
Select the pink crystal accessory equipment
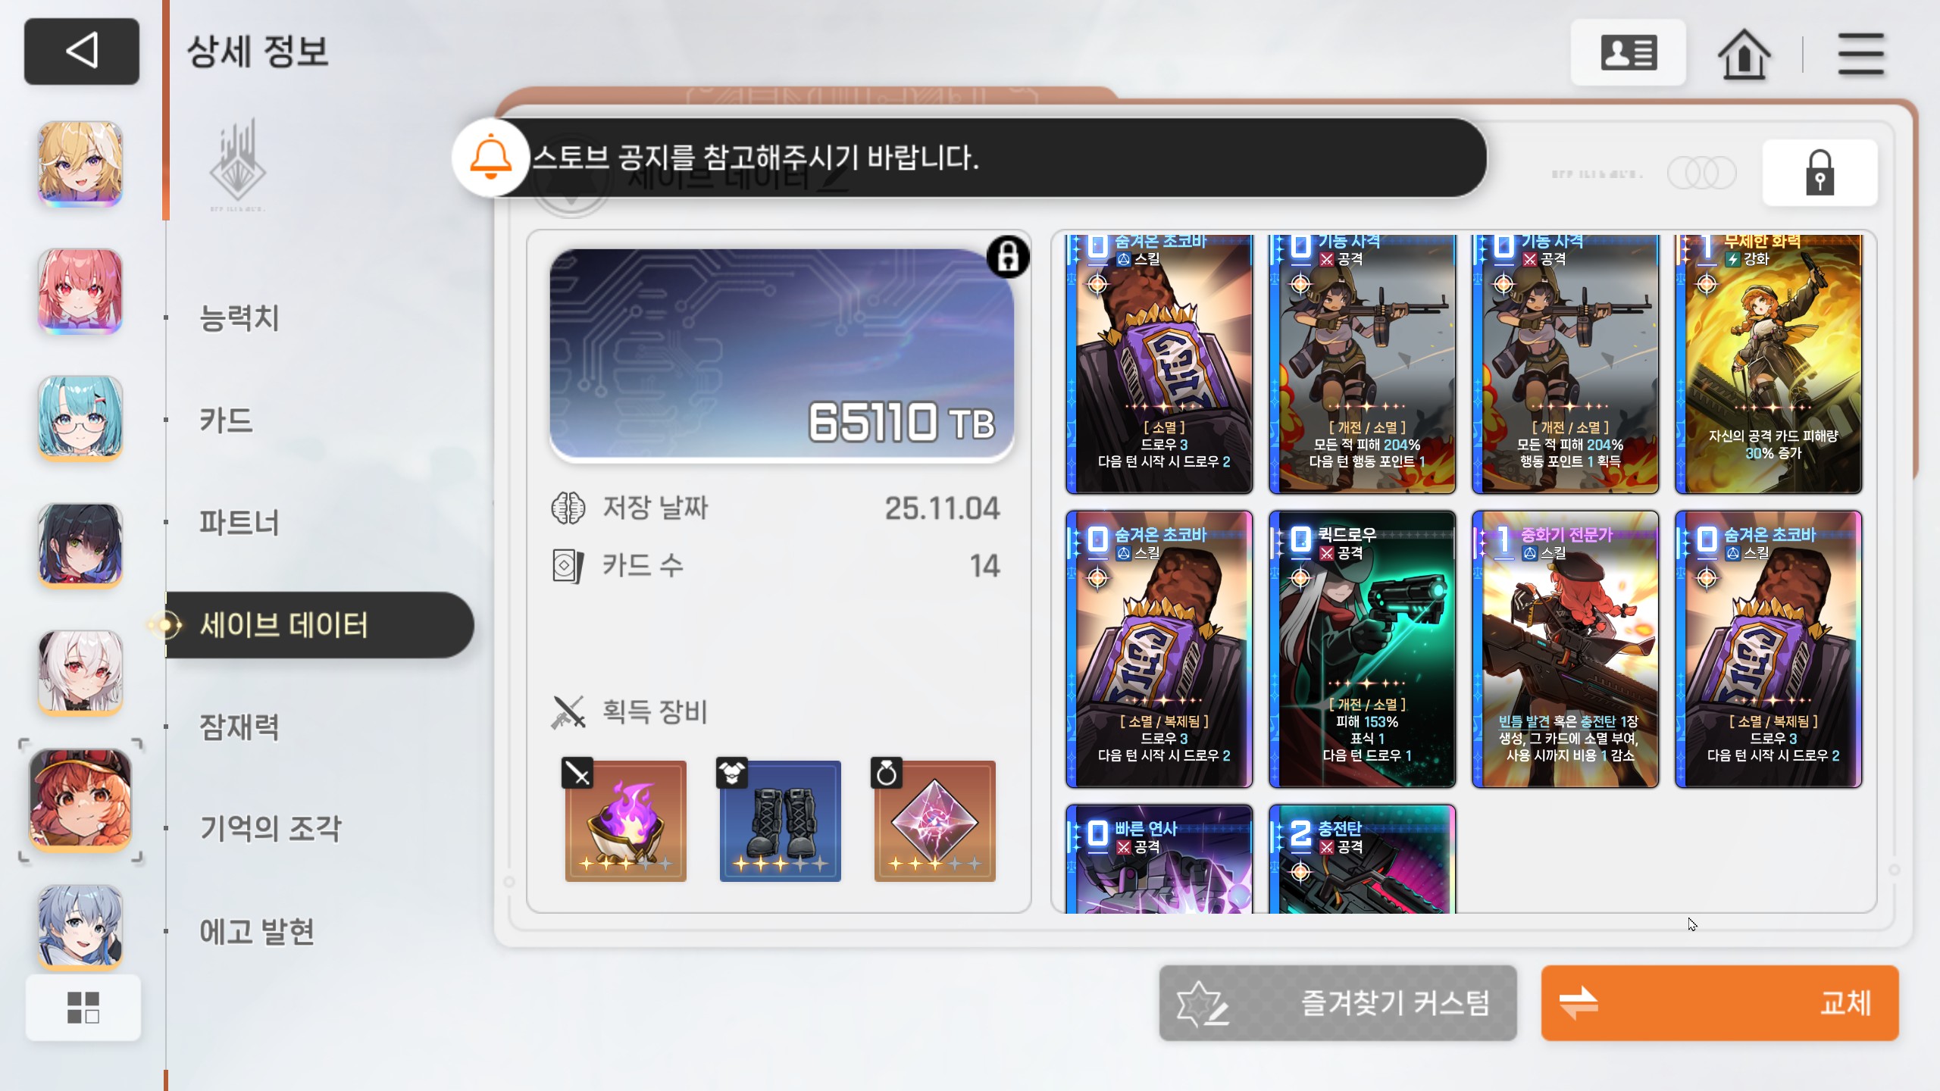tap(934, 821)
